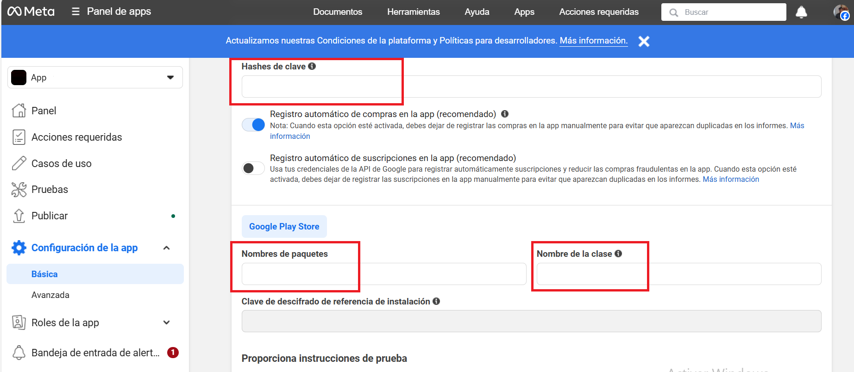Select Avanzada in the sidebar
Screen dimensions: 854x372
coord(50,295)
